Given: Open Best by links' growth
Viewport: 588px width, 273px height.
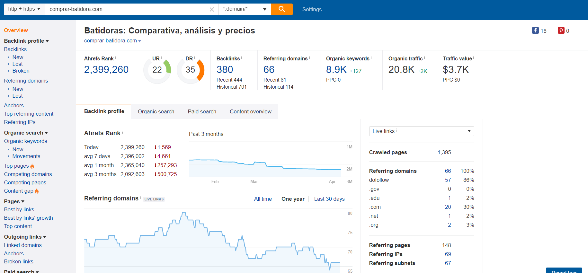Looking at the screenshot, I should [29, 218].
